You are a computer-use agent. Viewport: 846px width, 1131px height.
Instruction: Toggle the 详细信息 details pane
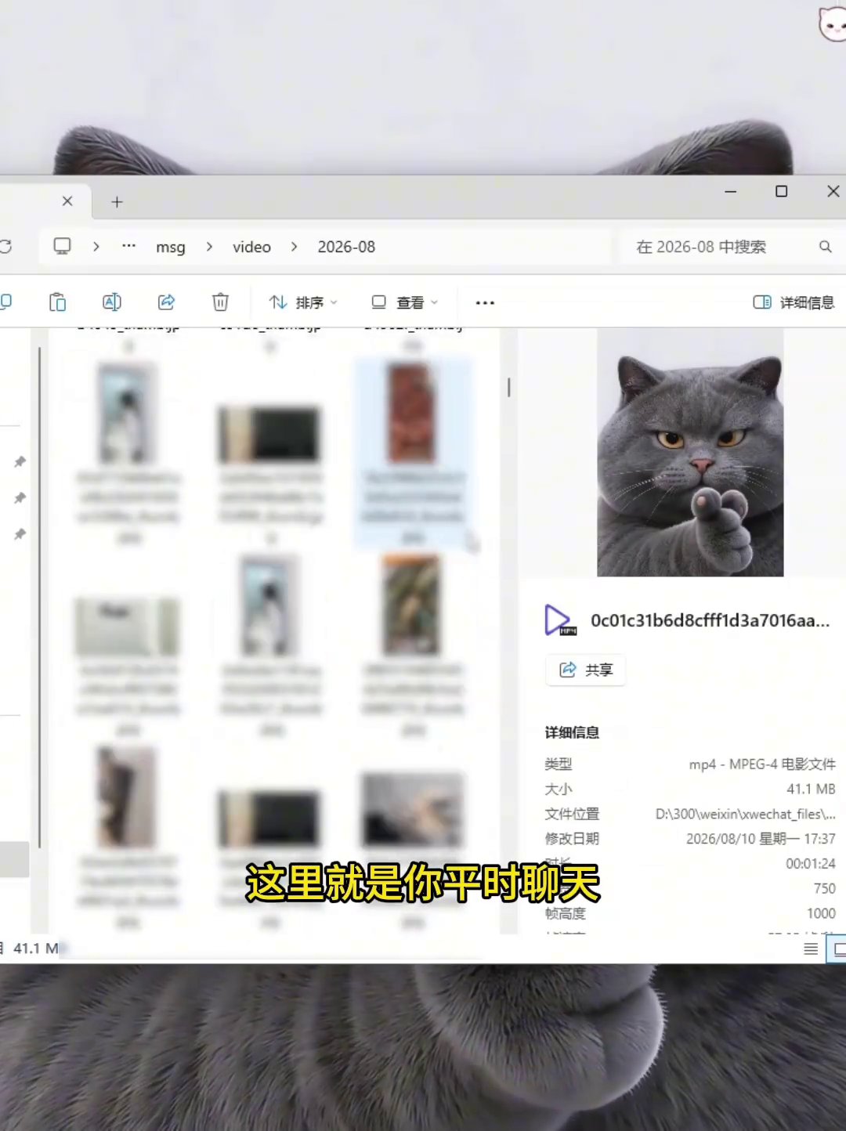click(x=794, y=302)
